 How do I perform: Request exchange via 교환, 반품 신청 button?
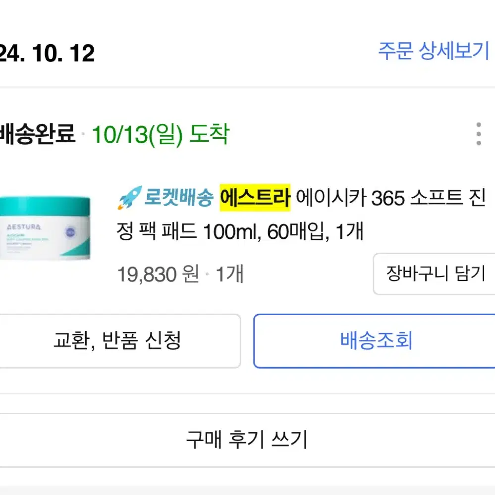117,340
